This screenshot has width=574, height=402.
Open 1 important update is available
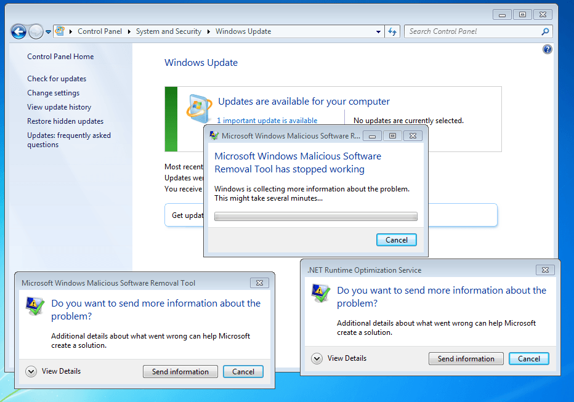267,120
